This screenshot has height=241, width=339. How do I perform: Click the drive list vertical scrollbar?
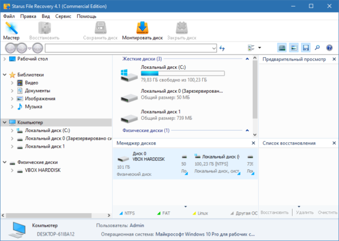pos(255,89)
